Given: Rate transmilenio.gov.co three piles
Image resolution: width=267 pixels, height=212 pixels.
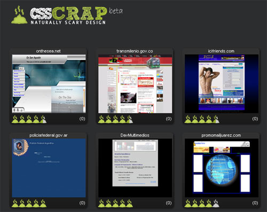Looking at the screenshot, I should (115, 119).
